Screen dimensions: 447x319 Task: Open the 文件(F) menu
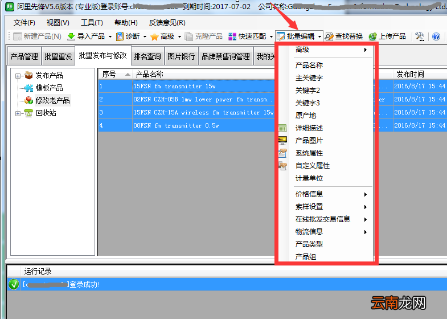point(24,23)
